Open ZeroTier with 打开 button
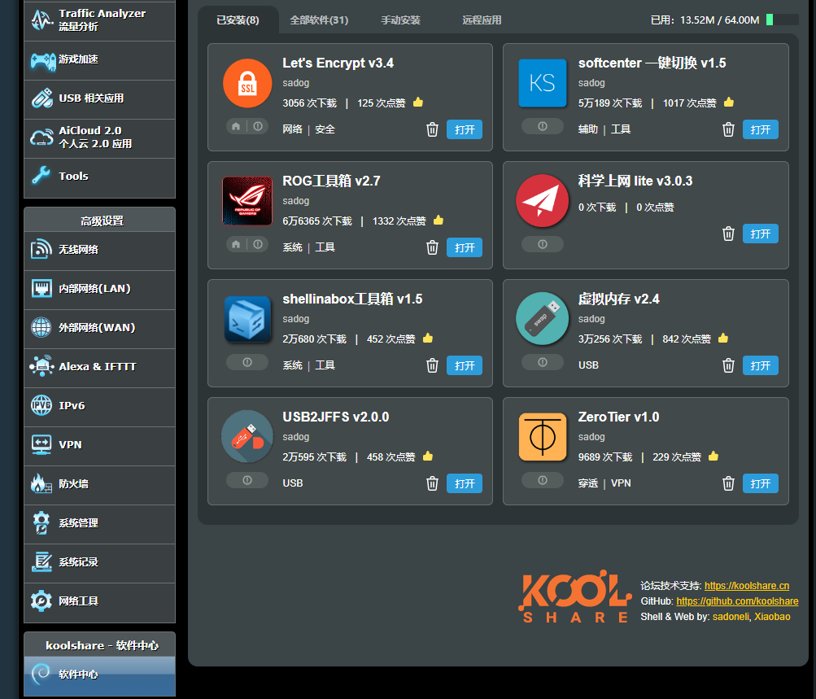The height and width of the screenshot is (699, 816). coord(761,484)
